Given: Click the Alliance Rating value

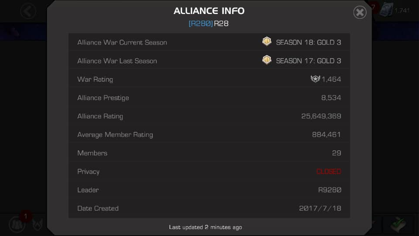Looking at the screenshot, I should [321, 116].
